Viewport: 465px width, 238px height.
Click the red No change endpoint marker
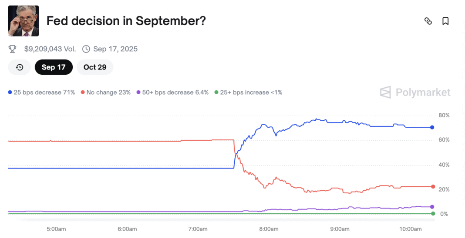[433, 187]
